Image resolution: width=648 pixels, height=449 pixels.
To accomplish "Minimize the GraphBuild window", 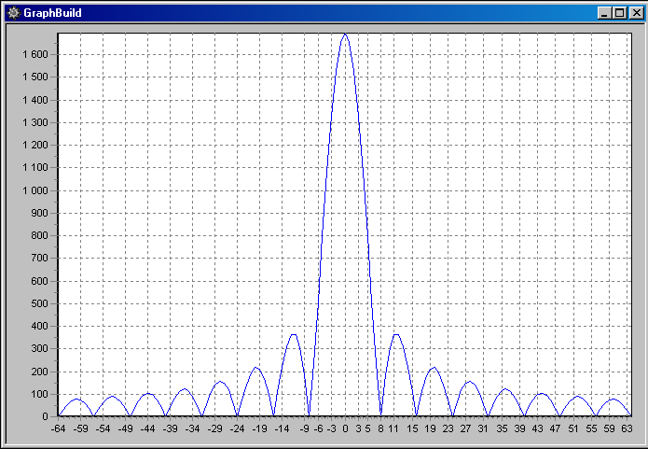I will click(x=604, y=13).
